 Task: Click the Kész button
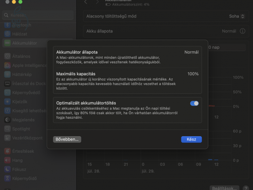pos(191,139)
